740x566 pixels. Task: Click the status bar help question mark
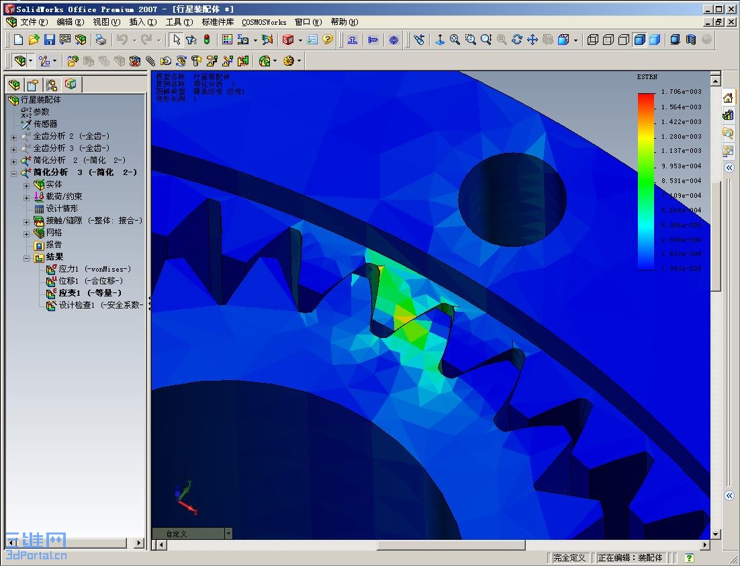click(x=690, y=557)
